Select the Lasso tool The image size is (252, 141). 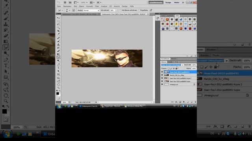[58, 24]
